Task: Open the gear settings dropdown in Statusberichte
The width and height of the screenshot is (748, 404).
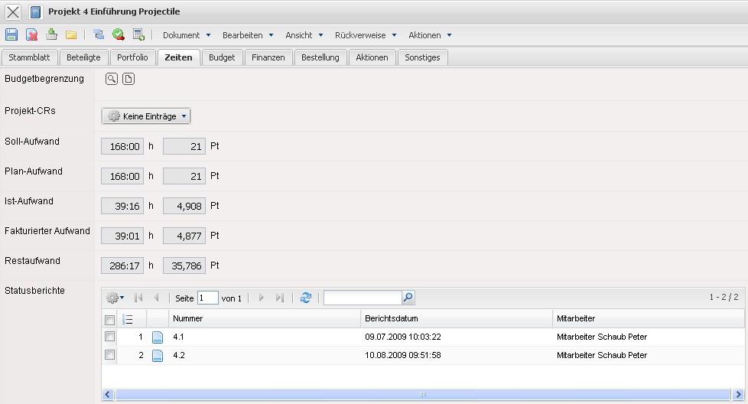Action: [115, 298]
